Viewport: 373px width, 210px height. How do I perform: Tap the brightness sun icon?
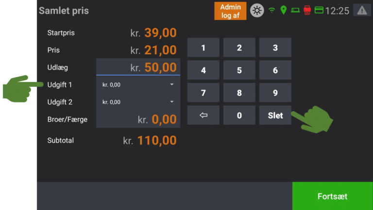(x=257, y=11)
